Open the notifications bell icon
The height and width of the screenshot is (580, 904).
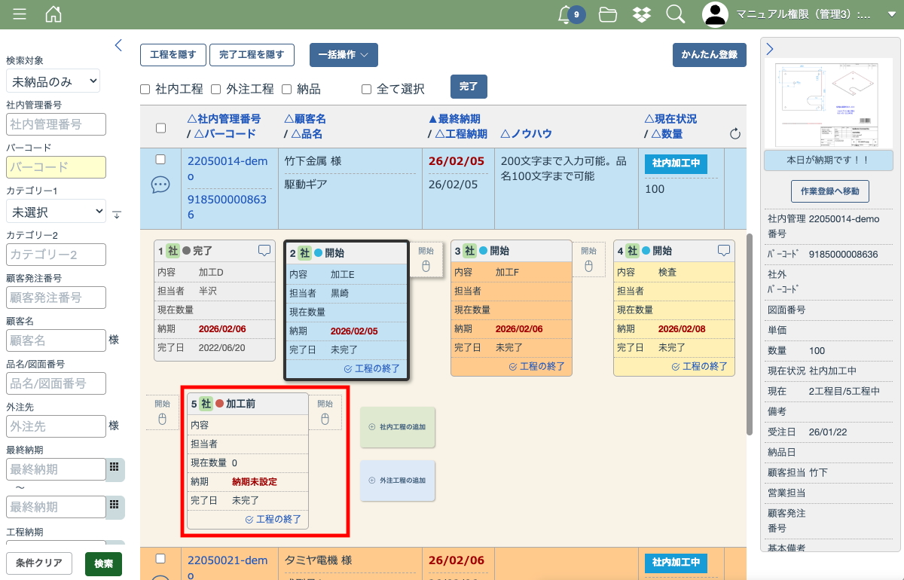(565, 14)
